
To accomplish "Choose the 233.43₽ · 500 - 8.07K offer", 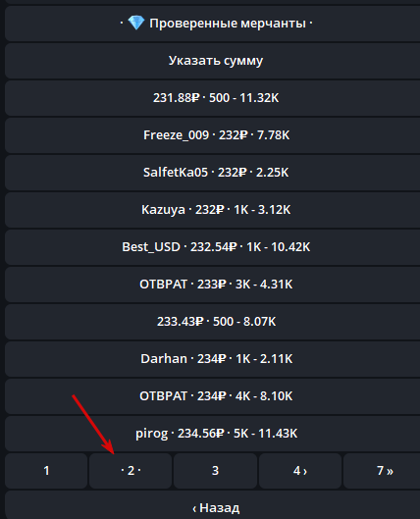I will click(x=213, y=322).
